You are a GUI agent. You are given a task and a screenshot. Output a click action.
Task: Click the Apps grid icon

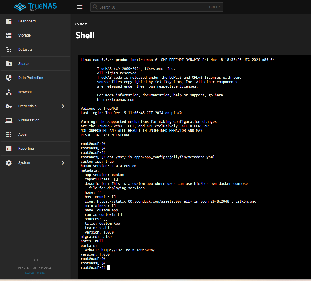(9, 134)
